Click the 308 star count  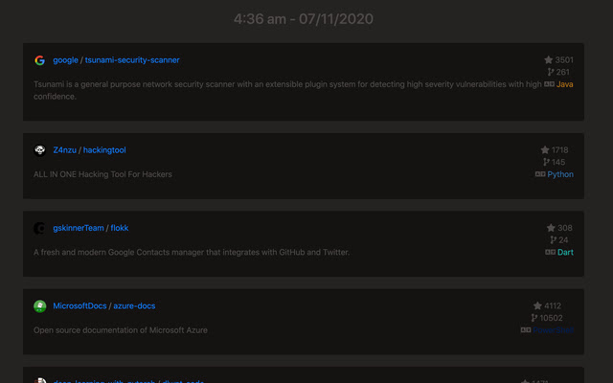pos(565,228)
